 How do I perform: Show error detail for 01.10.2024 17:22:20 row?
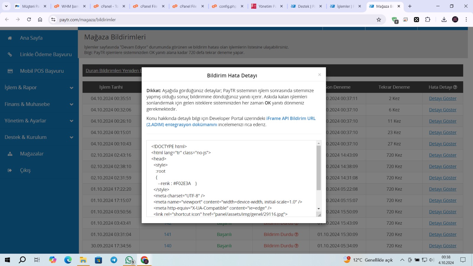443,189
